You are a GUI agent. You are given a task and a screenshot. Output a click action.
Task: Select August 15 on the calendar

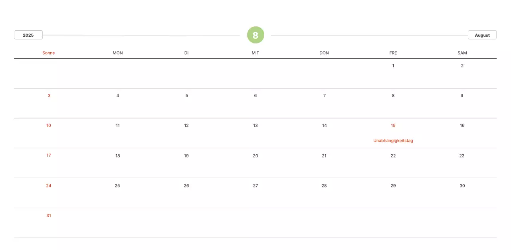click(x=393, y=126)
